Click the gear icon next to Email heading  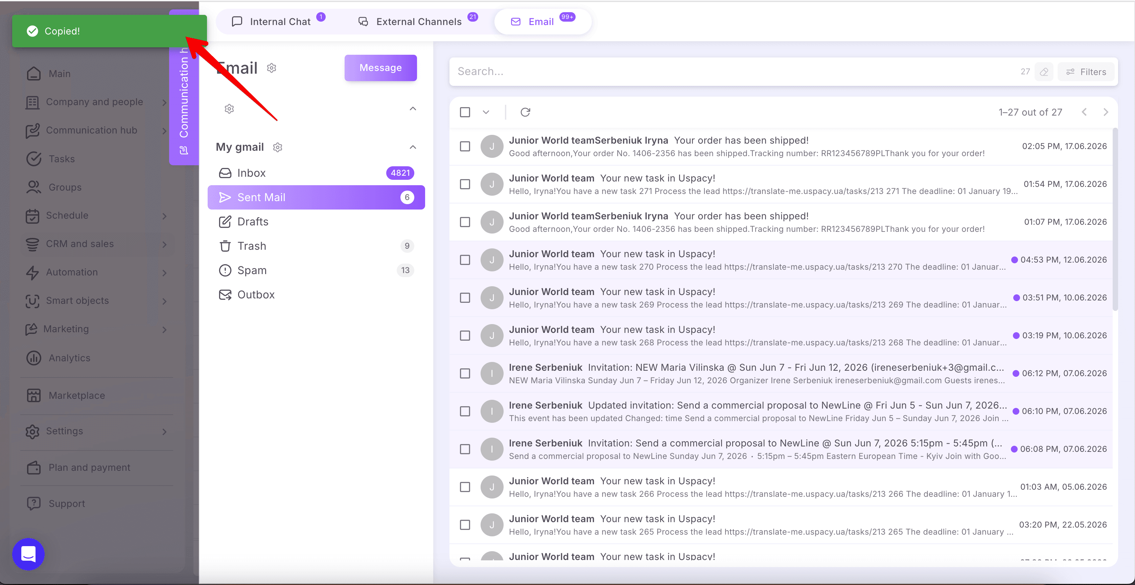(272, 68)
